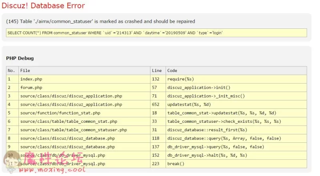Select row number 4 cell
This screenshot has width=320, height=176.
tap(12, 104)
